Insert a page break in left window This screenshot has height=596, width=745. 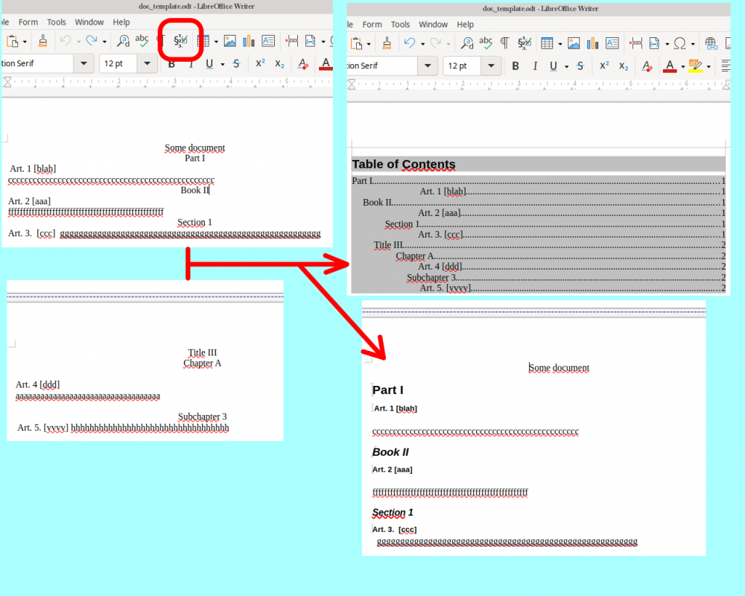[292, 42]
